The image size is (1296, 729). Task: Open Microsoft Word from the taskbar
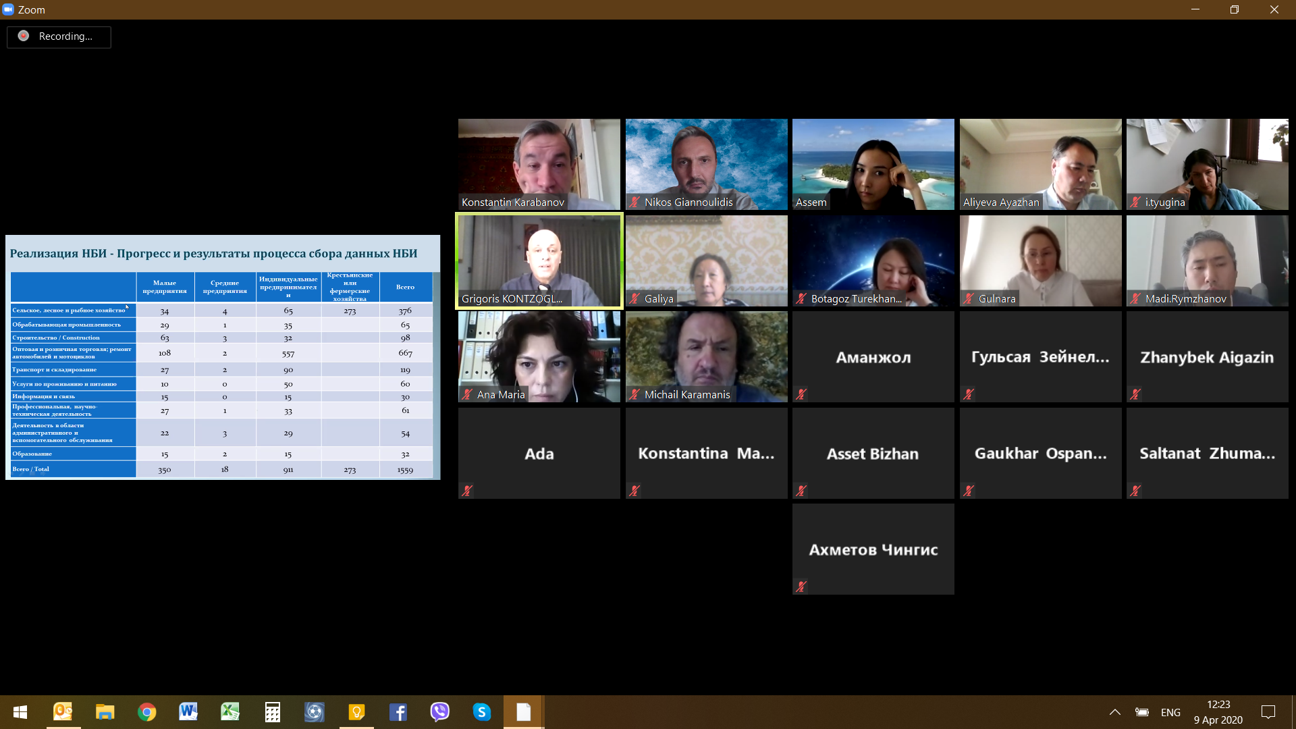click(188, 712)
